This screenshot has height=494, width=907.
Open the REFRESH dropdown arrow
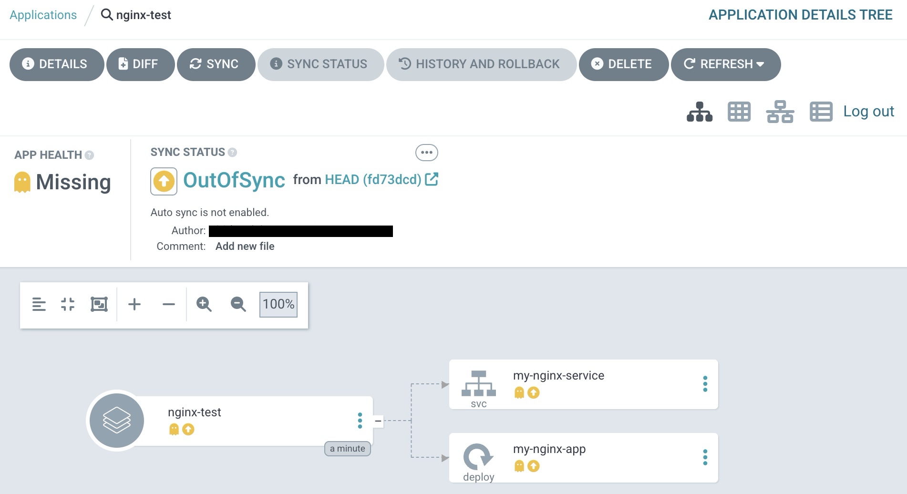point(761,64)
